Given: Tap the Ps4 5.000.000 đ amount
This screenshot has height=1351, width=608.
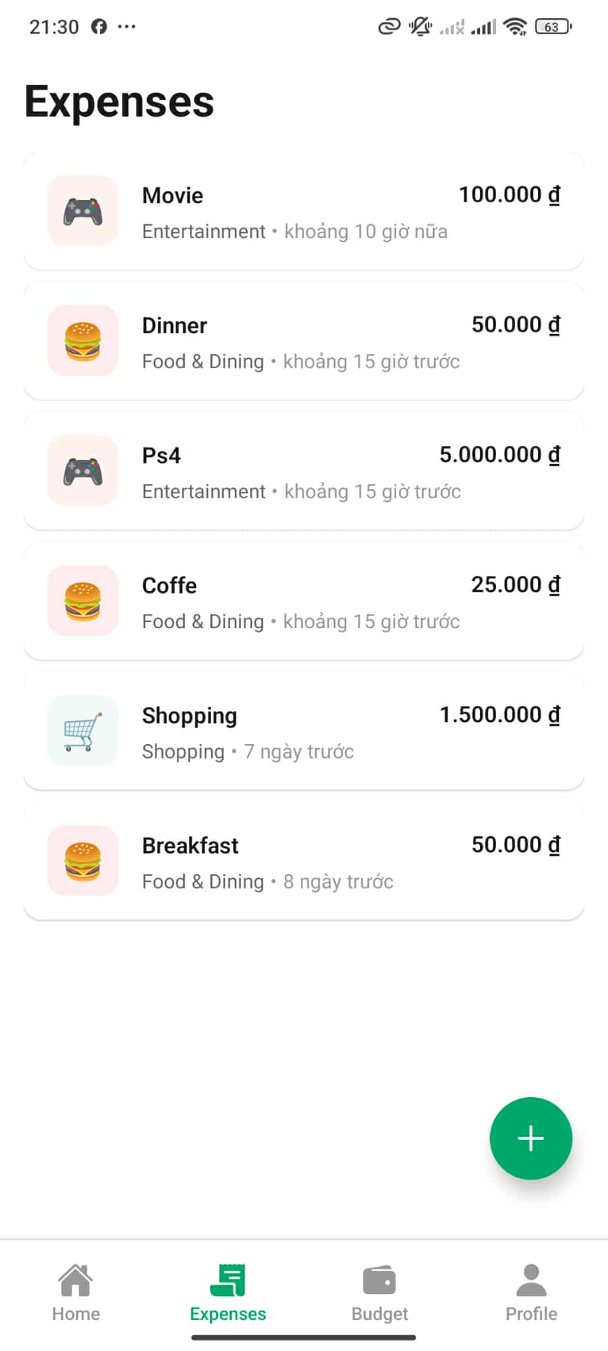Looking at the screenshot, I should (x=499, y=455).
